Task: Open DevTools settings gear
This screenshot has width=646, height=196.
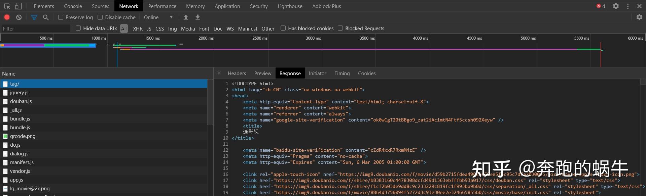Action: pyautogui.click(x=616, y=6)
